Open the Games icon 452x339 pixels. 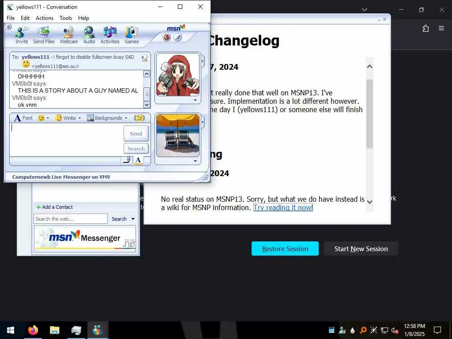132,35
